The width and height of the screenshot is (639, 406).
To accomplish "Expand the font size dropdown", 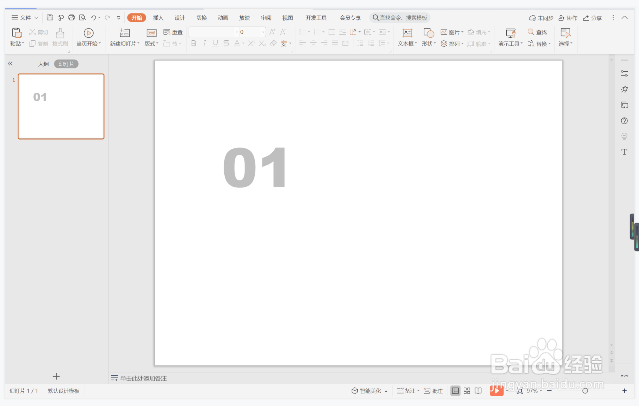I will click(263, 32).
